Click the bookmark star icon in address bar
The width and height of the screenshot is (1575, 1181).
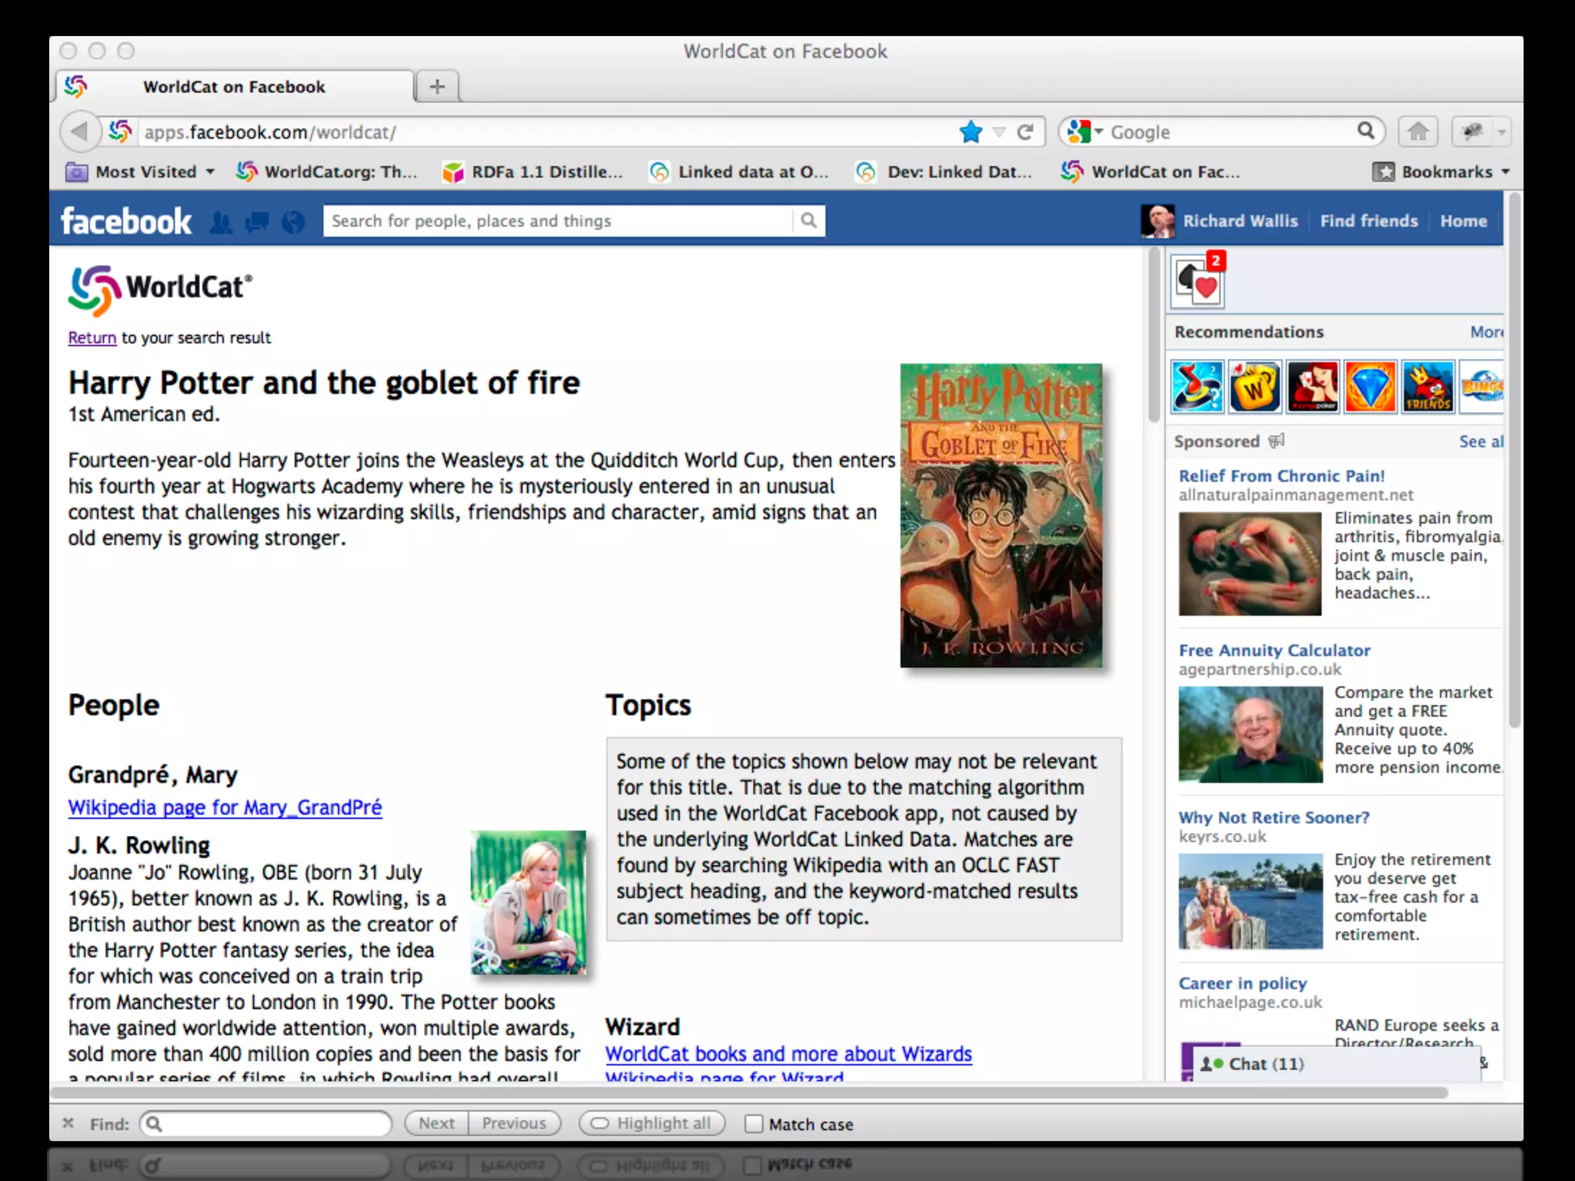tap(971, 132)
